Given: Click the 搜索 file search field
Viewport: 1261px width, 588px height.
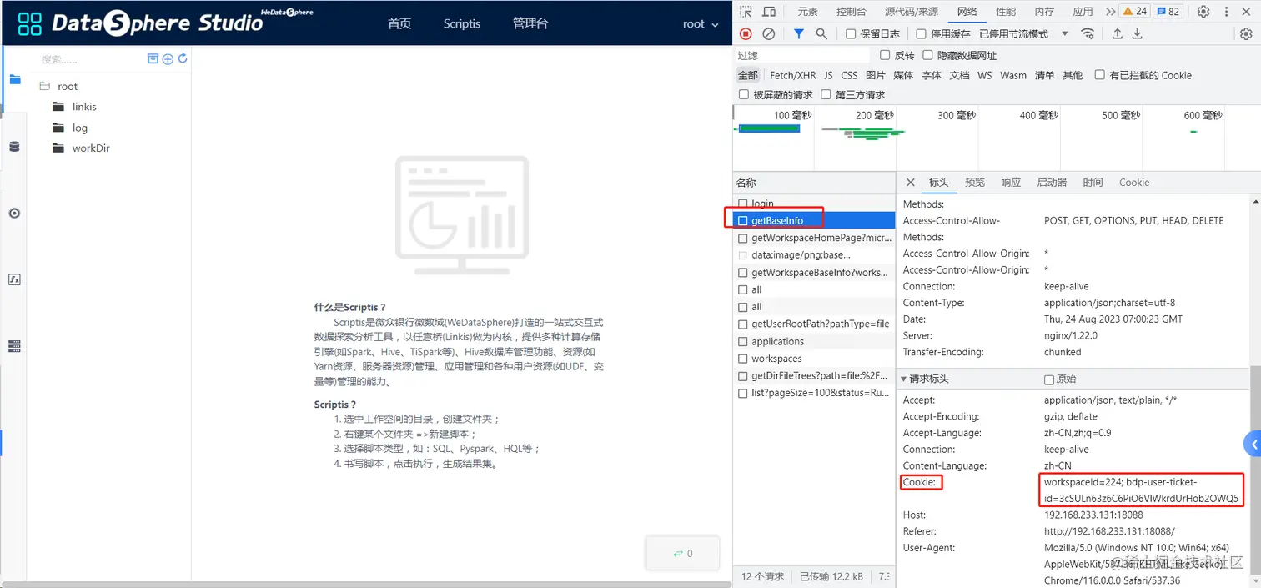Looking at the screenshot, I should click(90, 59).
